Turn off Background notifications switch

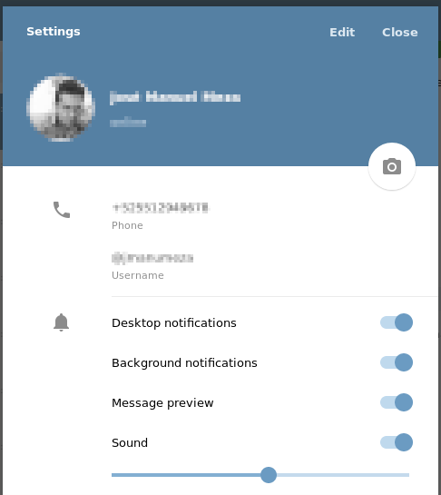(x=397, y=362)
